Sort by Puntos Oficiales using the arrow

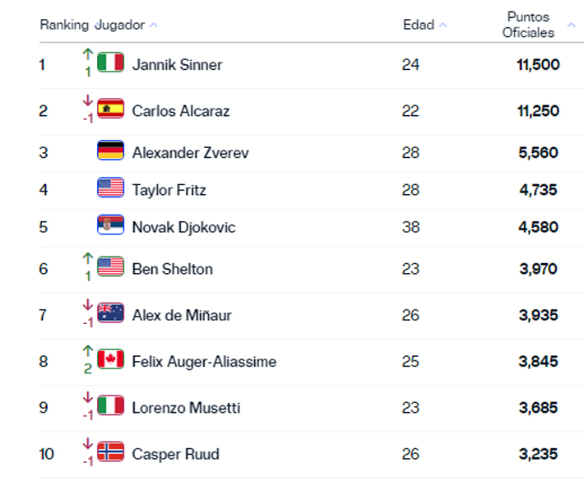tap(568, 34)
